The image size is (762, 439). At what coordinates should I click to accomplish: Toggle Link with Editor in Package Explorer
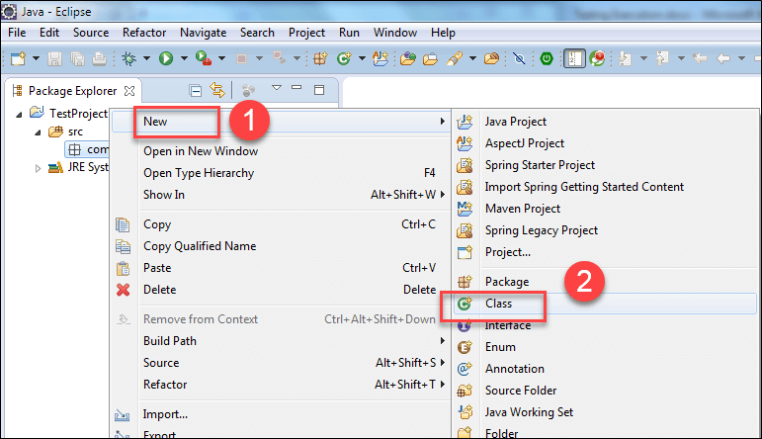tap(216, 90)
